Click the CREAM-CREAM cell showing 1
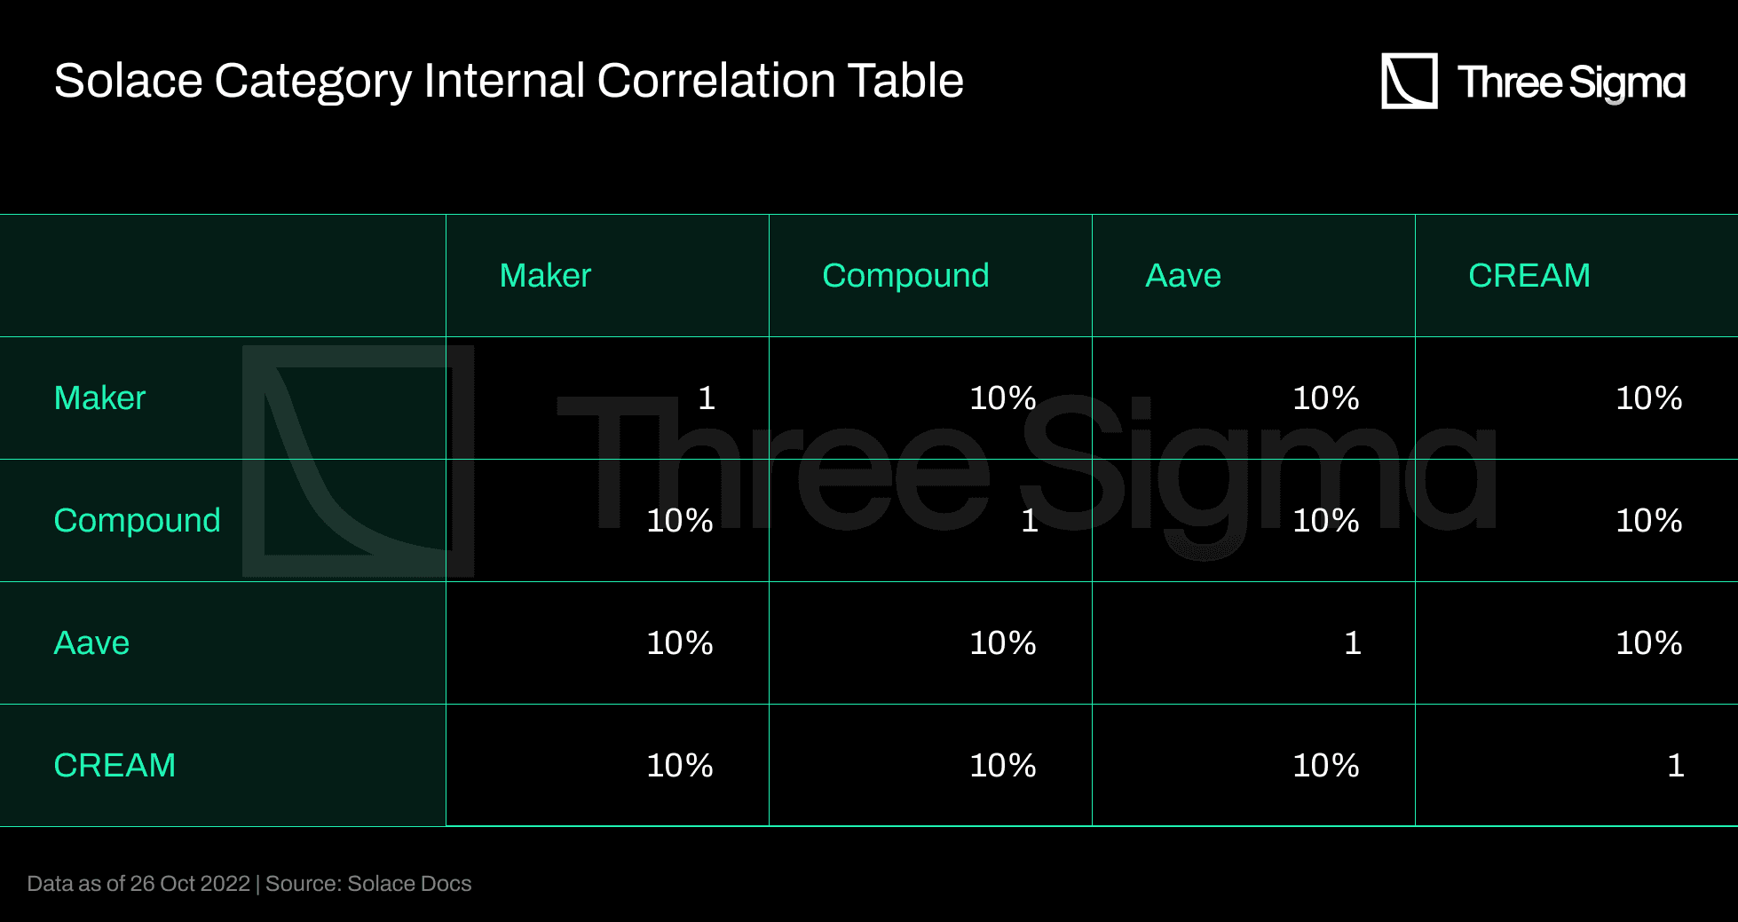This screenshot has height=922, width=1738. (x=1675, y=766)
